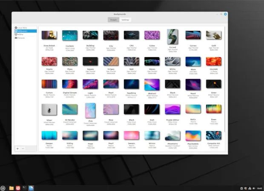This screenshot has width=264, height=191.
Task: Select the Pipes wallpaper
Action: [x=70, y=61]
